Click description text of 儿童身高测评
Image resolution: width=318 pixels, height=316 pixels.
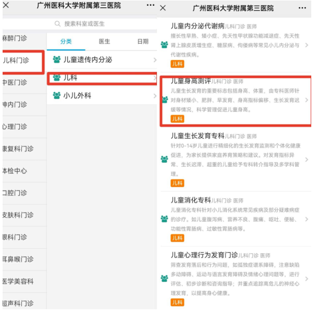click(x=235, y=100)
